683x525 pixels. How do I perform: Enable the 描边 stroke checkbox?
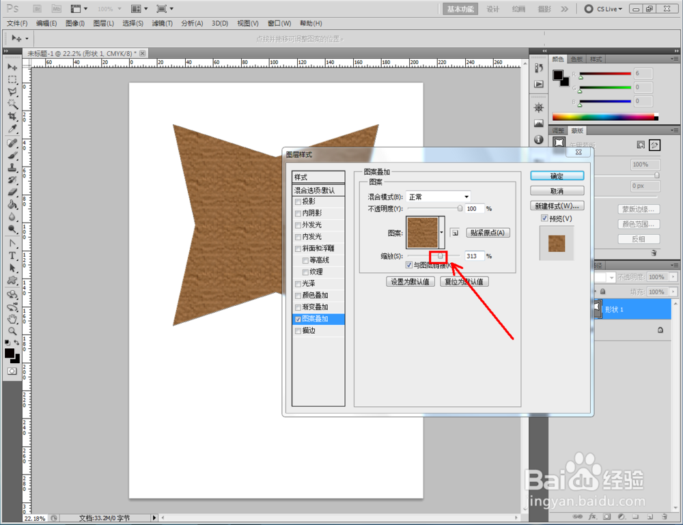coord(298,331)
